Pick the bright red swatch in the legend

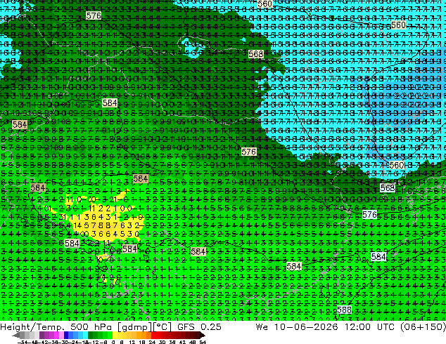click(153, 336)
